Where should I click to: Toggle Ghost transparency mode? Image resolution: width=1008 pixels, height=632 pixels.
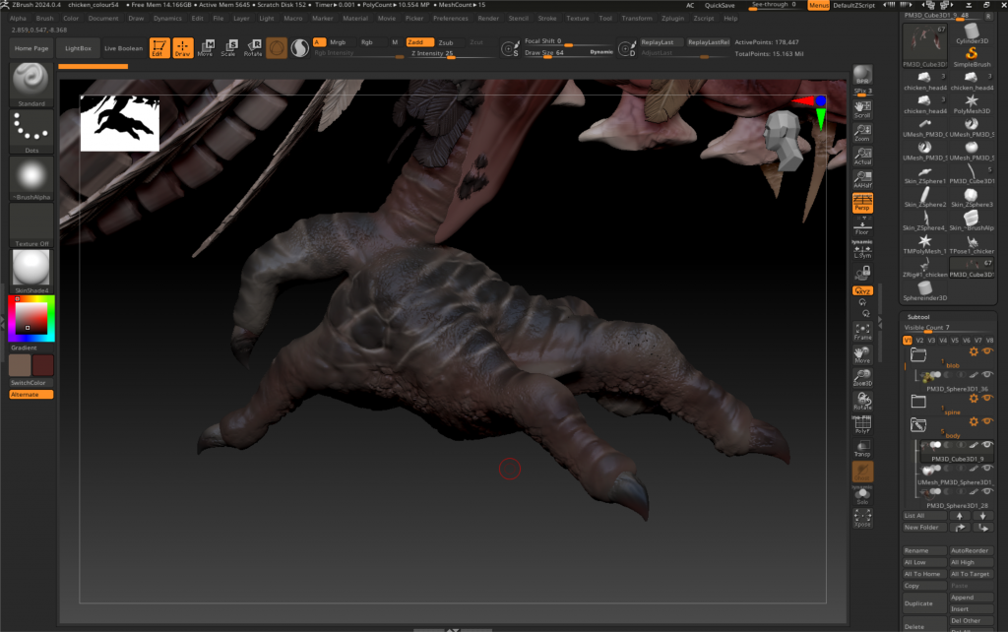pyautogui.click(x=862, y=473)
